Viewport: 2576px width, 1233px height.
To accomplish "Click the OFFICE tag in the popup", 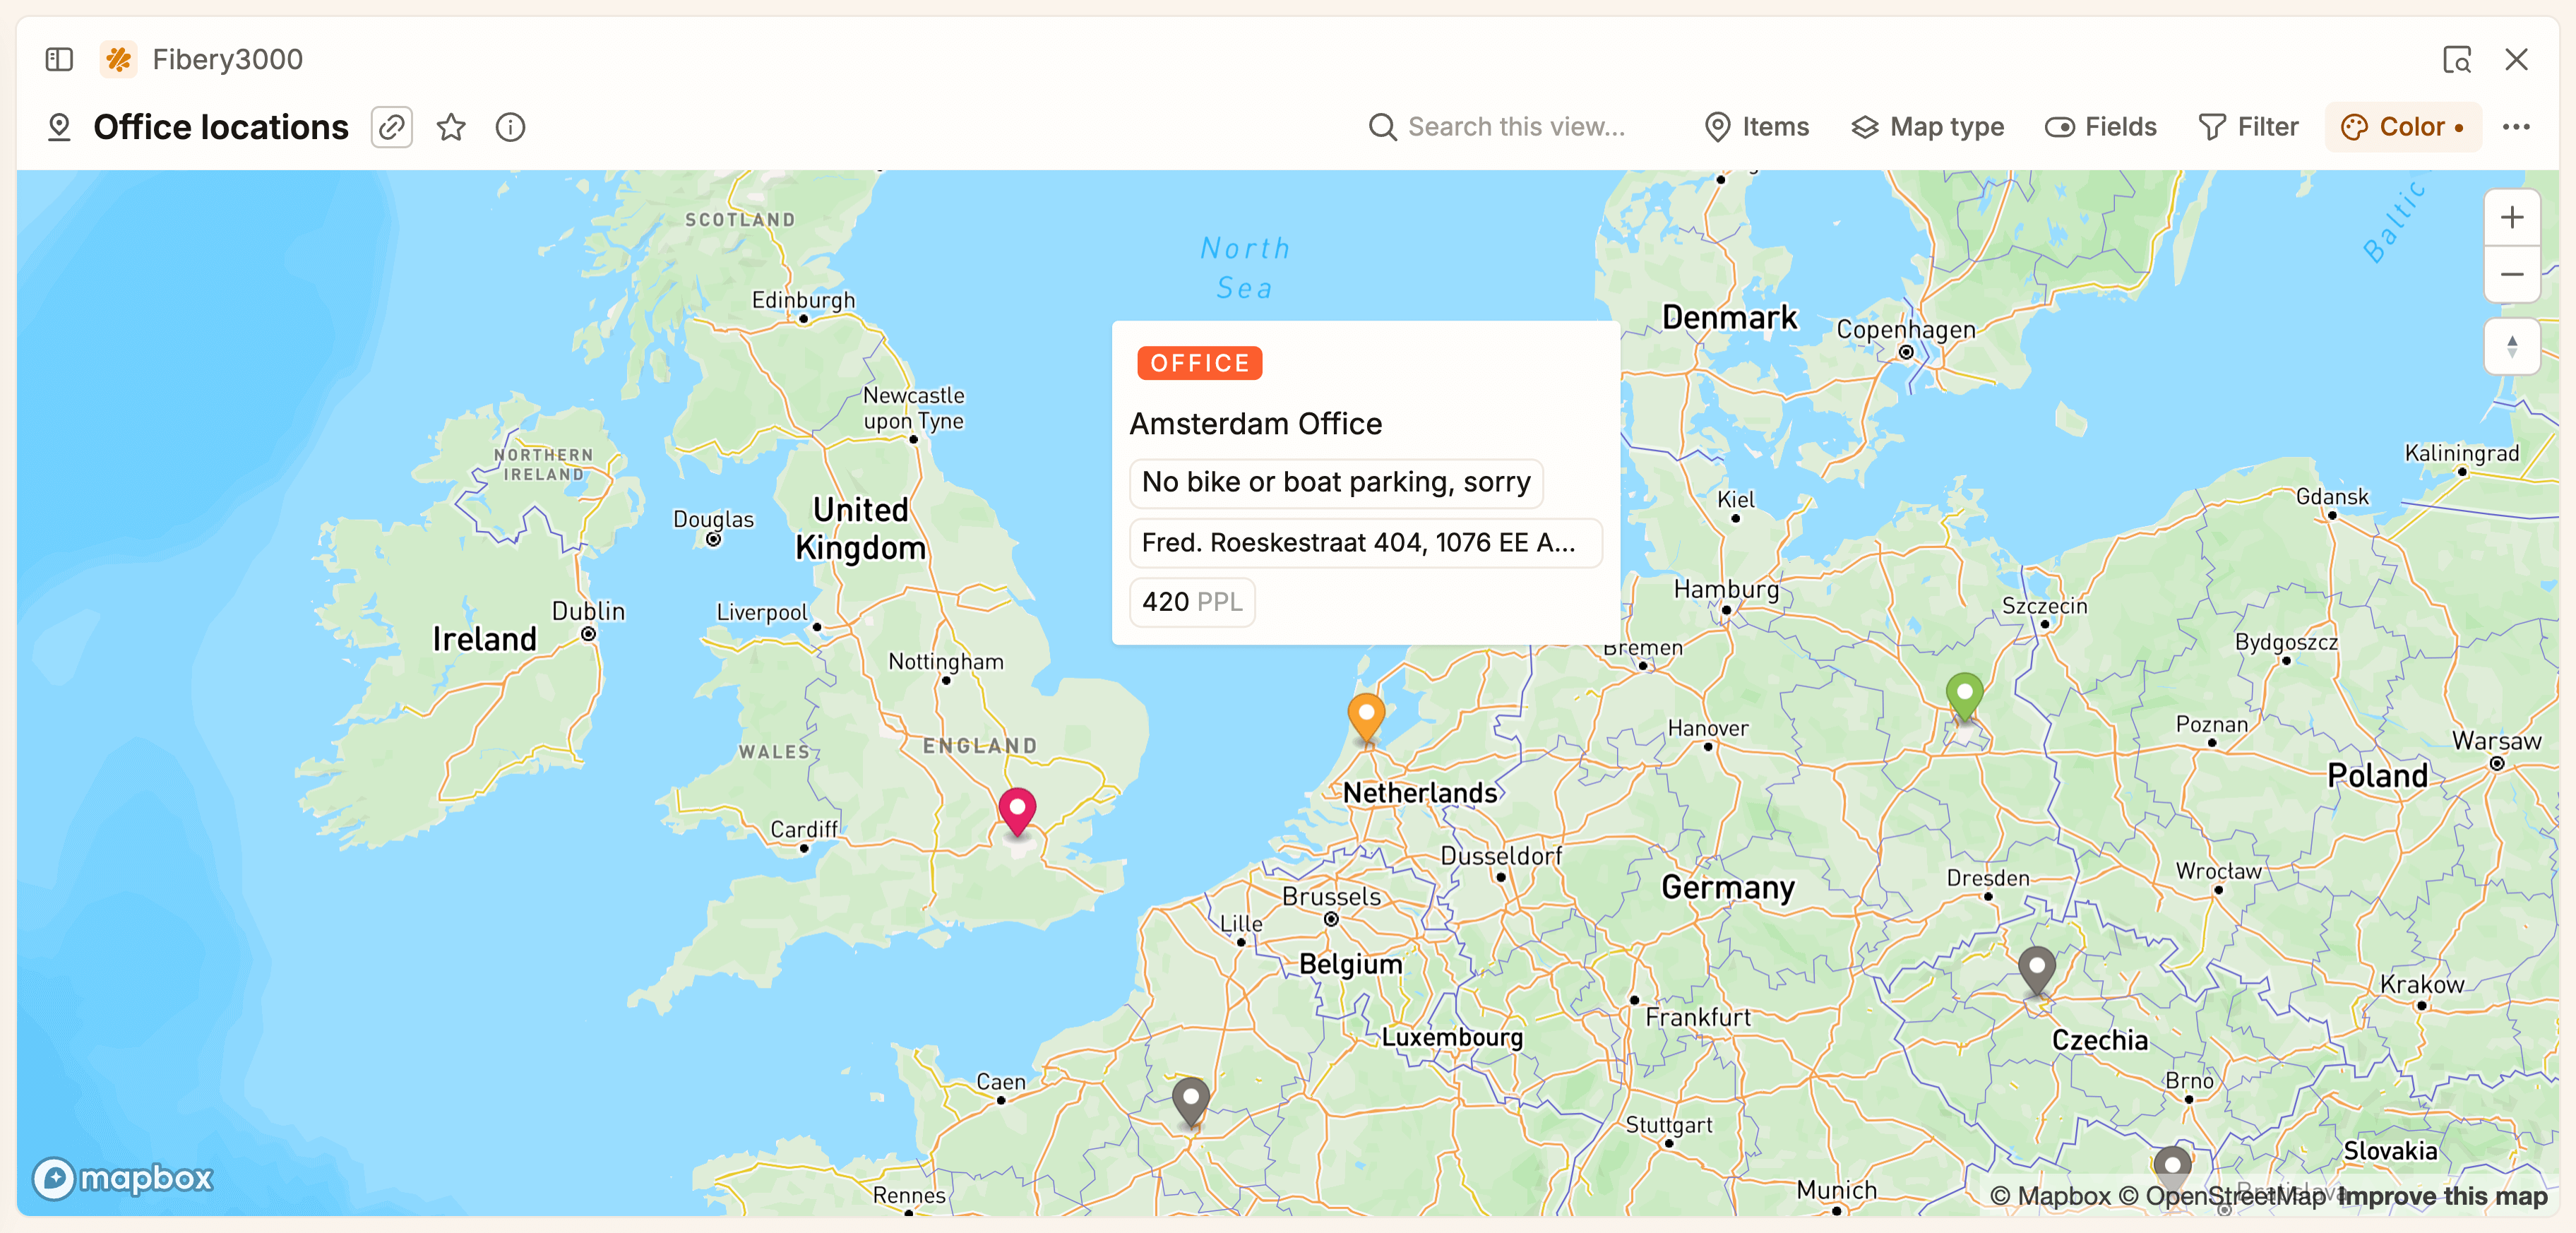I will click(1199, 363).
